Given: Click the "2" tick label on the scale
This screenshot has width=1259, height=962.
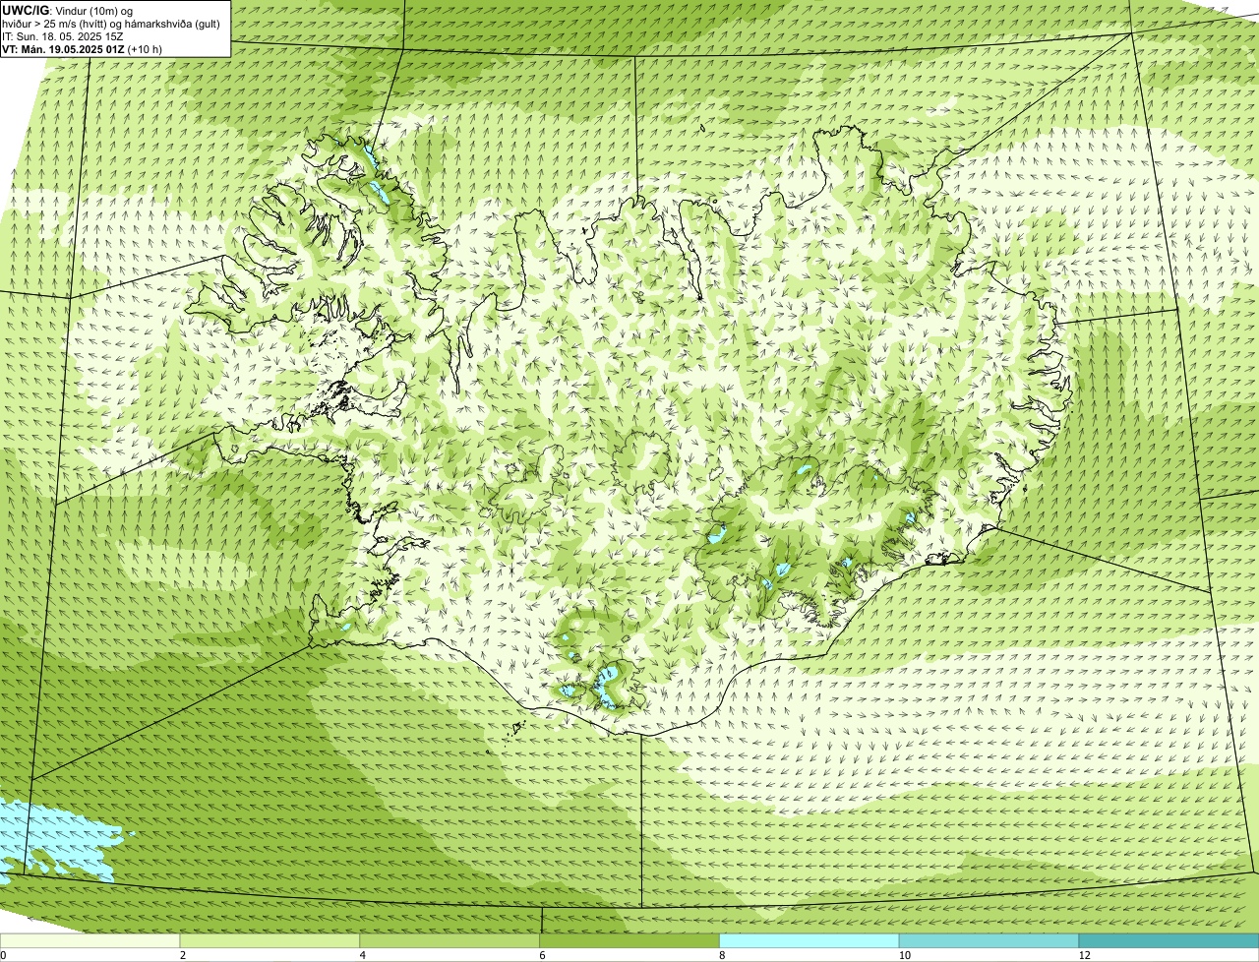Looking at the screenshot, I should tap(183, 955).
